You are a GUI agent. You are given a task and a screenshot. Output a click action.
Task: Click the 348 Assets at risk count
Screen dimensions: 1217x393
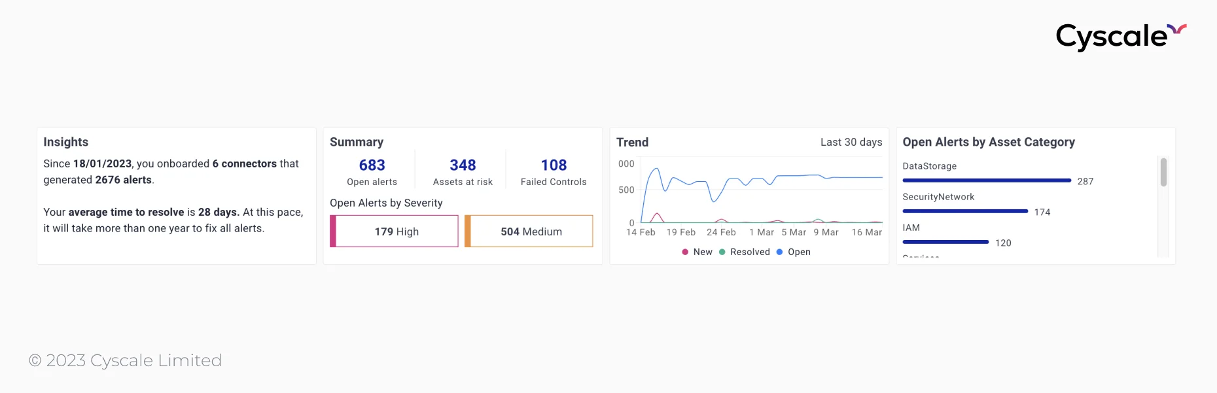pos(463,165)
